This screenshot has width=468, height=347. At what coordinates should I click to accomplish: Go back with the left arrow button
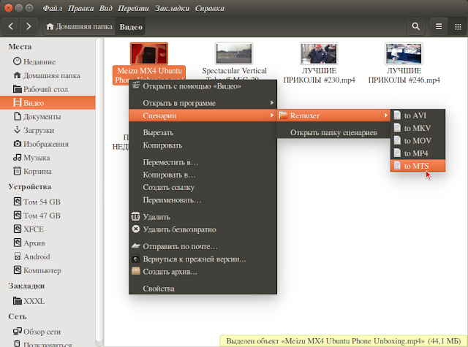point(11,26)
